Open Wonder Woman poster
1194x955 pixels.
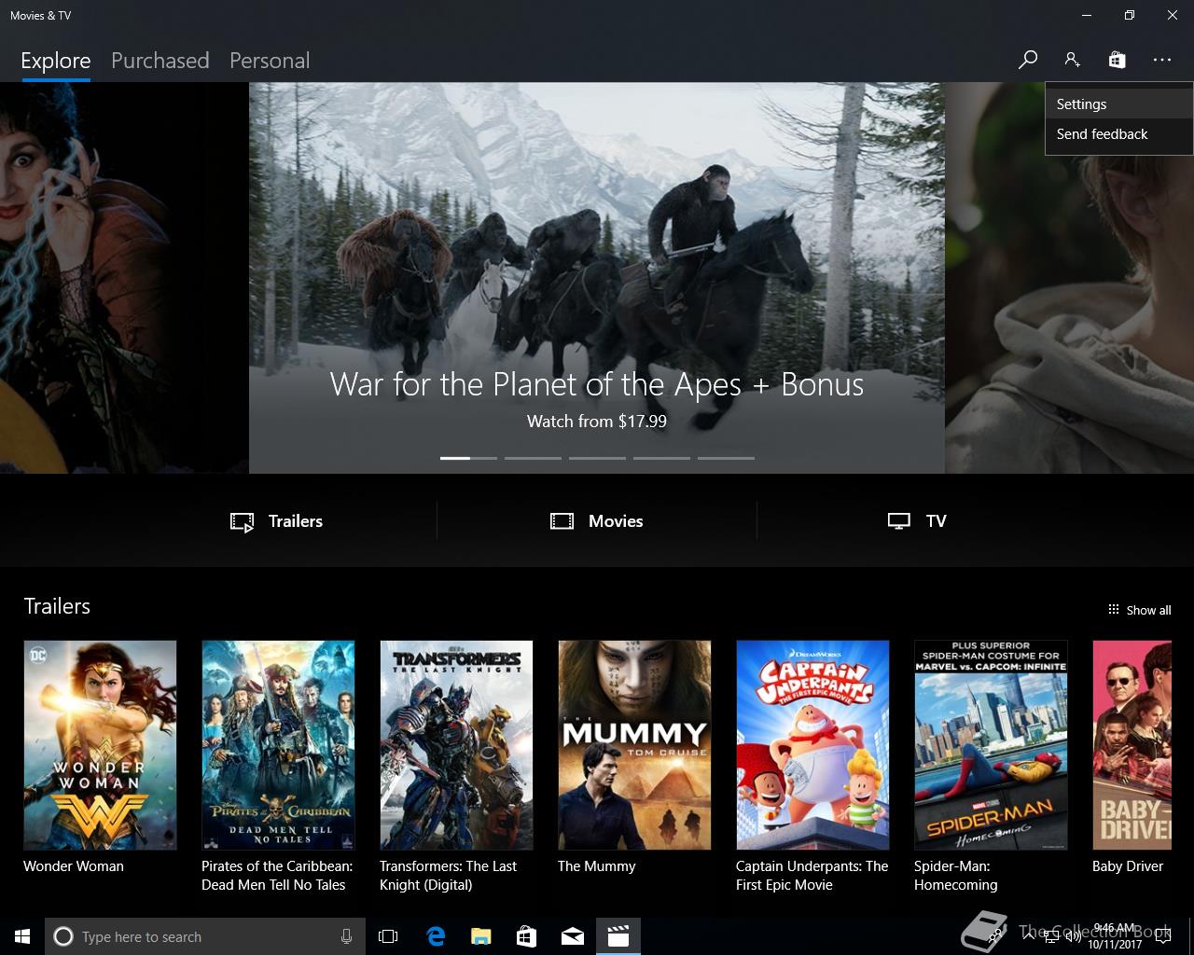100,745
